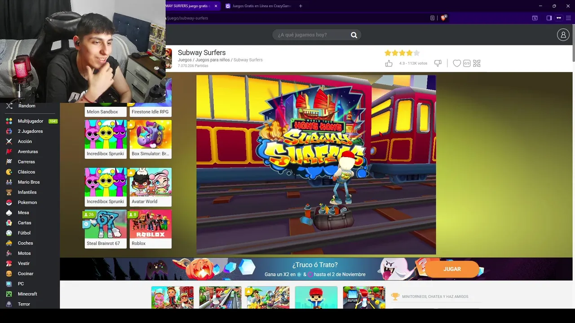Choose the Mario Bros category
Screen dimensions: 575x323
point(29,182)
